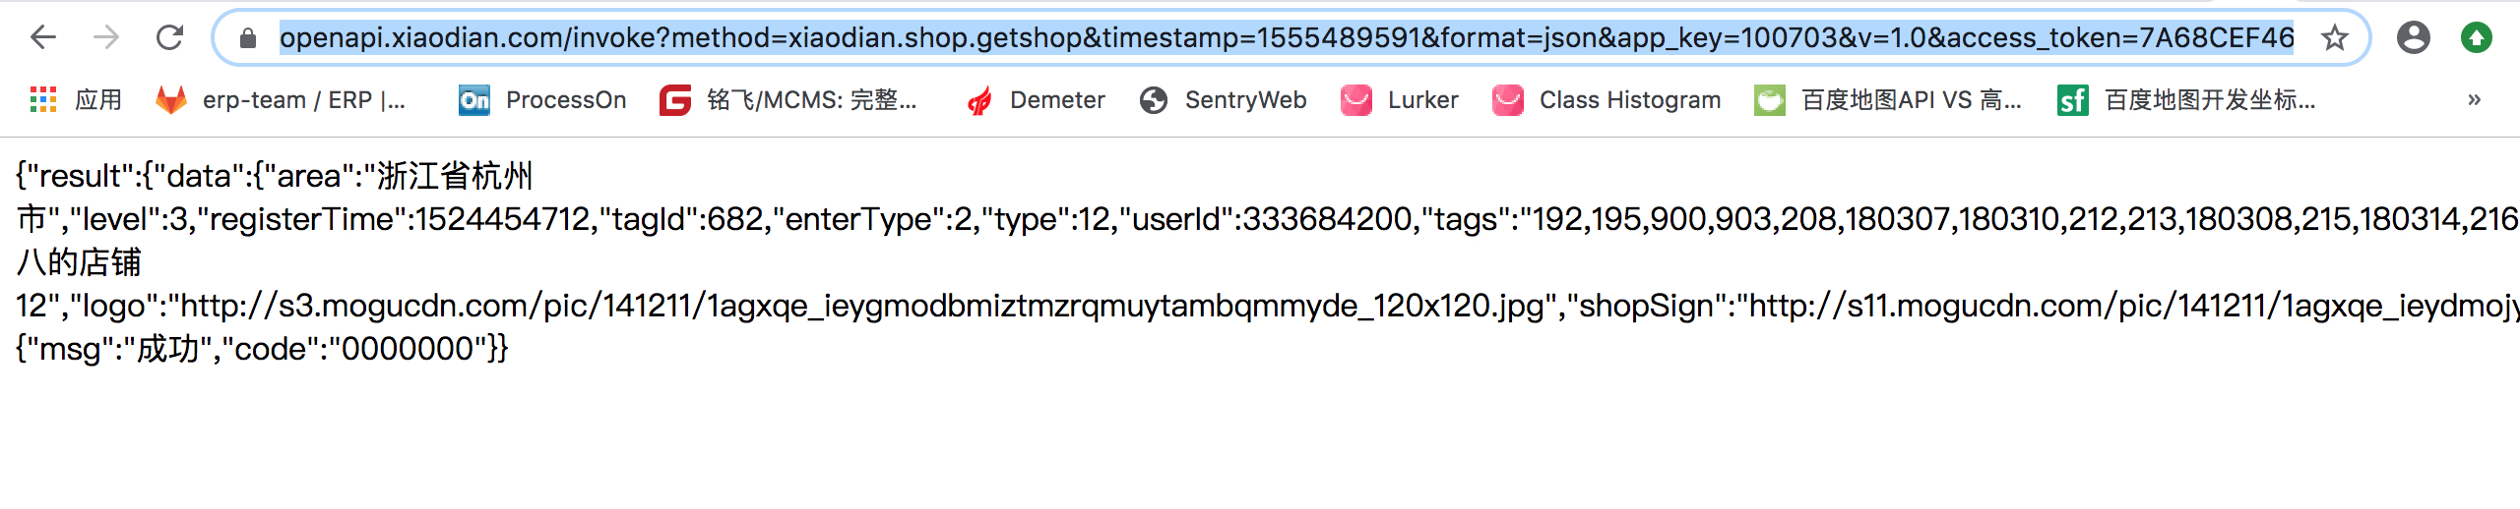Viewport: 2520px width, 509px height.
Task: Click the browser forward arrow
Action: pos(105,37)
